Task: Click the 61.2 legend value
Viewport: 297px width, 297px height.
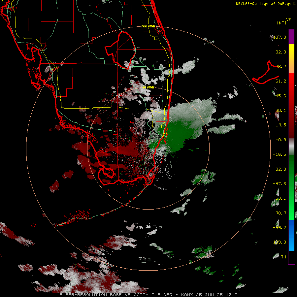Action: click(281, 81)
